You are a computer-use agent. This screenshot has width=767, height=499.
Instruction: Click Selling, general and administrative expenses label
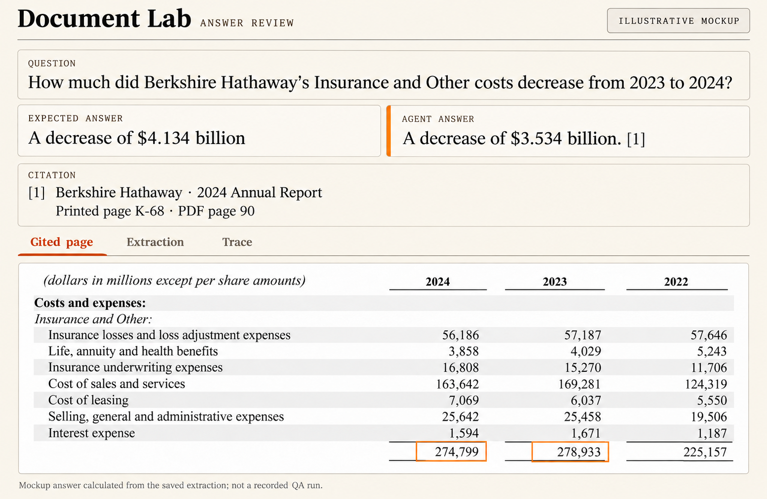pos(166,417)
